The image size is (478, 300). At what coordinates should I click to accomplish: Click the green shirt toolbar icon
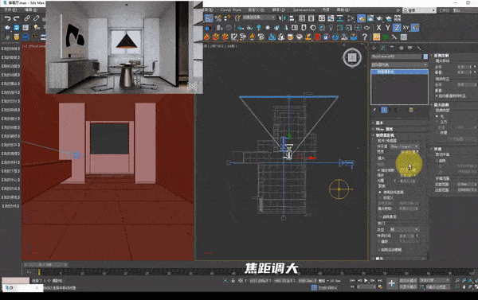[x=386, y=37]
